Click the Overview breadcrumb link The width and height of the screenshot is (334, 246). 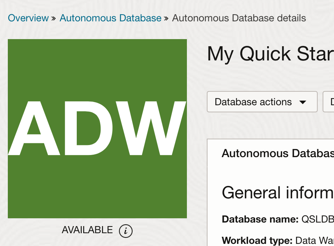(x=28, y=18)
